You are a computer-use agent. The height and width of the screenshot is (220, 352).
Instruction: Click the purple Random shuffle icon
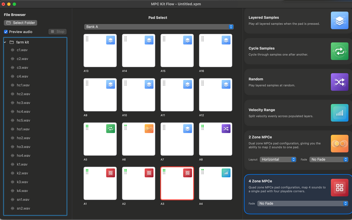[339, 82]
